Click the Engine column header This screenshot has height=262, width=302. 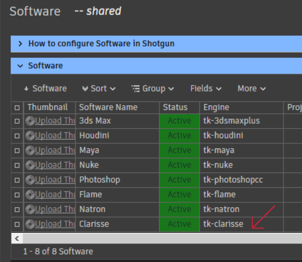coord(242,107)
